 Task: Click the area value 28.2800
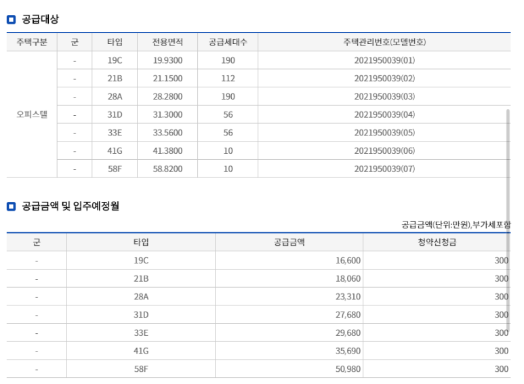167,96
